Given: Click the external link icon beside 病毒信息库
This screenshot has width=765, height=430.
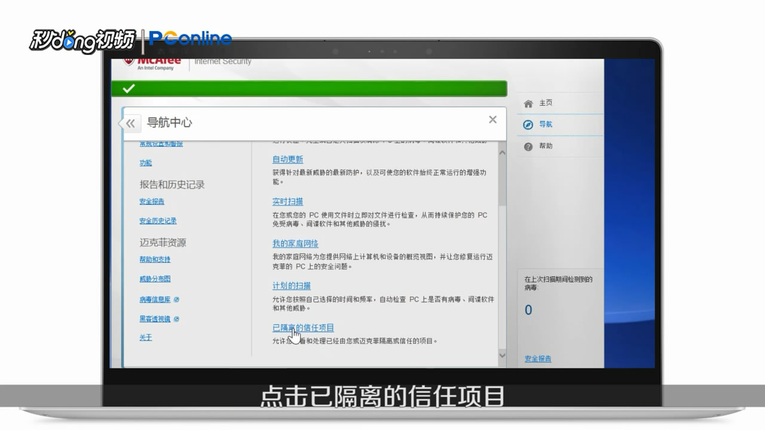Looking at the screenshot, I should [176, 300].
